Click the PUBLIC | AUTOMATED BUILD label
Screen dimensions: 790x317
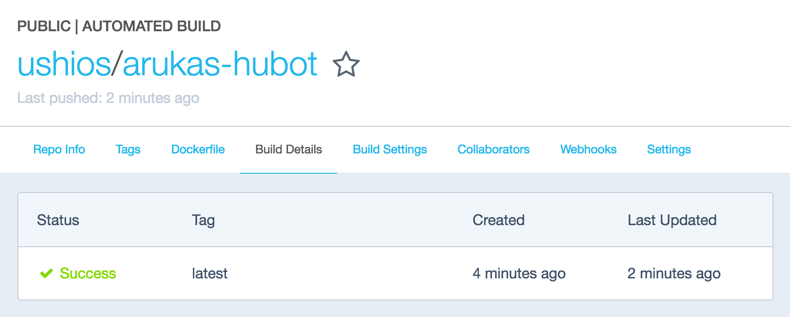point(119,26)
